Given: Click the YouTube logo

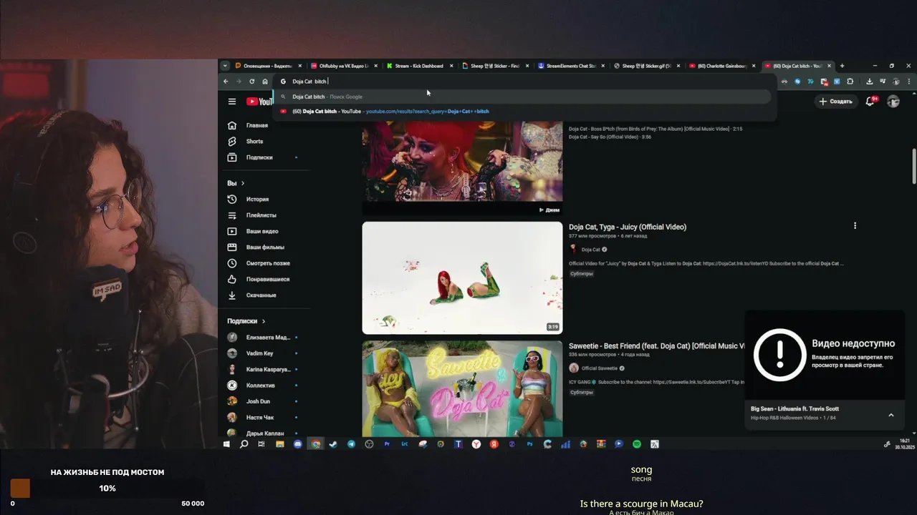Looking at the screenshot, I should (x=259, y=102).
